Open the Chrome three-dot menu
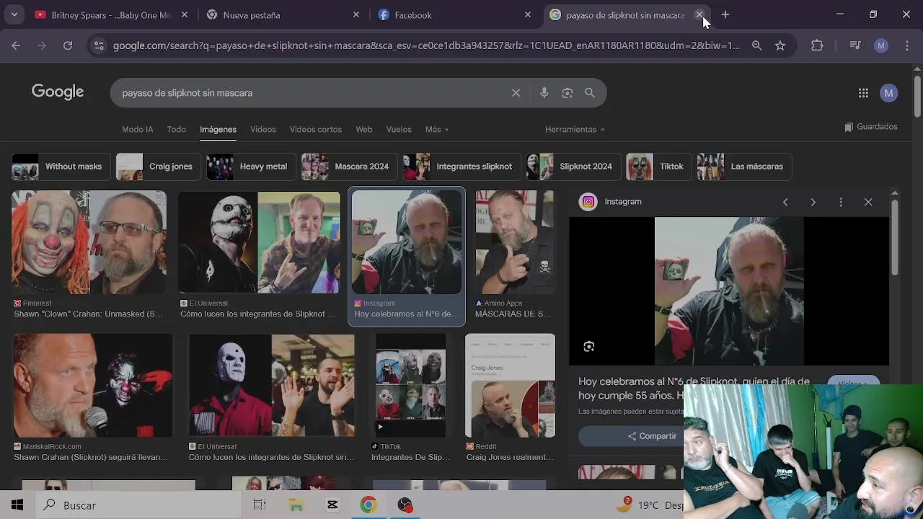Viewport: 923px width, 519px height. click(x=906, y=45)
